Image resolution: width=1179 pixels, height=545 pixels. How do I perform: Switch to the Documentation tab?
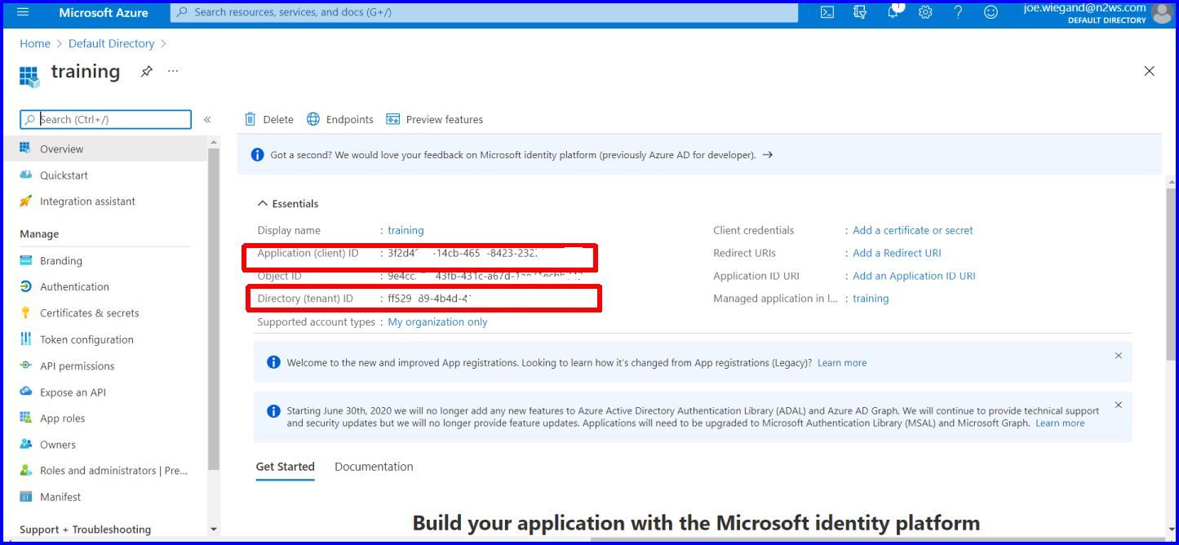click(x=374, y=467)
